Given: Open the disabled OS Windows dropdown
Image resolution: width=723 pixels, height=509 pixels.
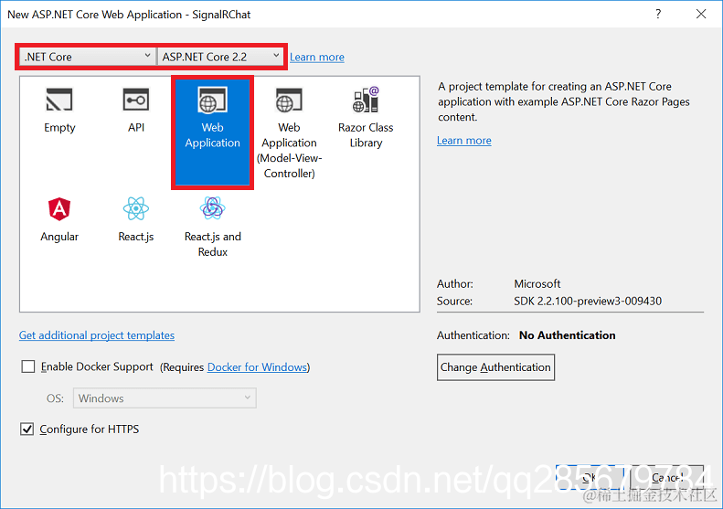Looking at the screenshot, I should (x=165, y=398).
